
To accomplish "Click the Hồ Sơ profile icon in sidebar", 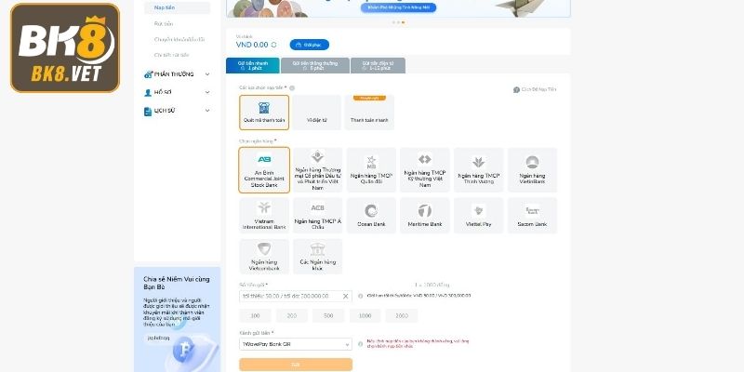I will 148,92.
